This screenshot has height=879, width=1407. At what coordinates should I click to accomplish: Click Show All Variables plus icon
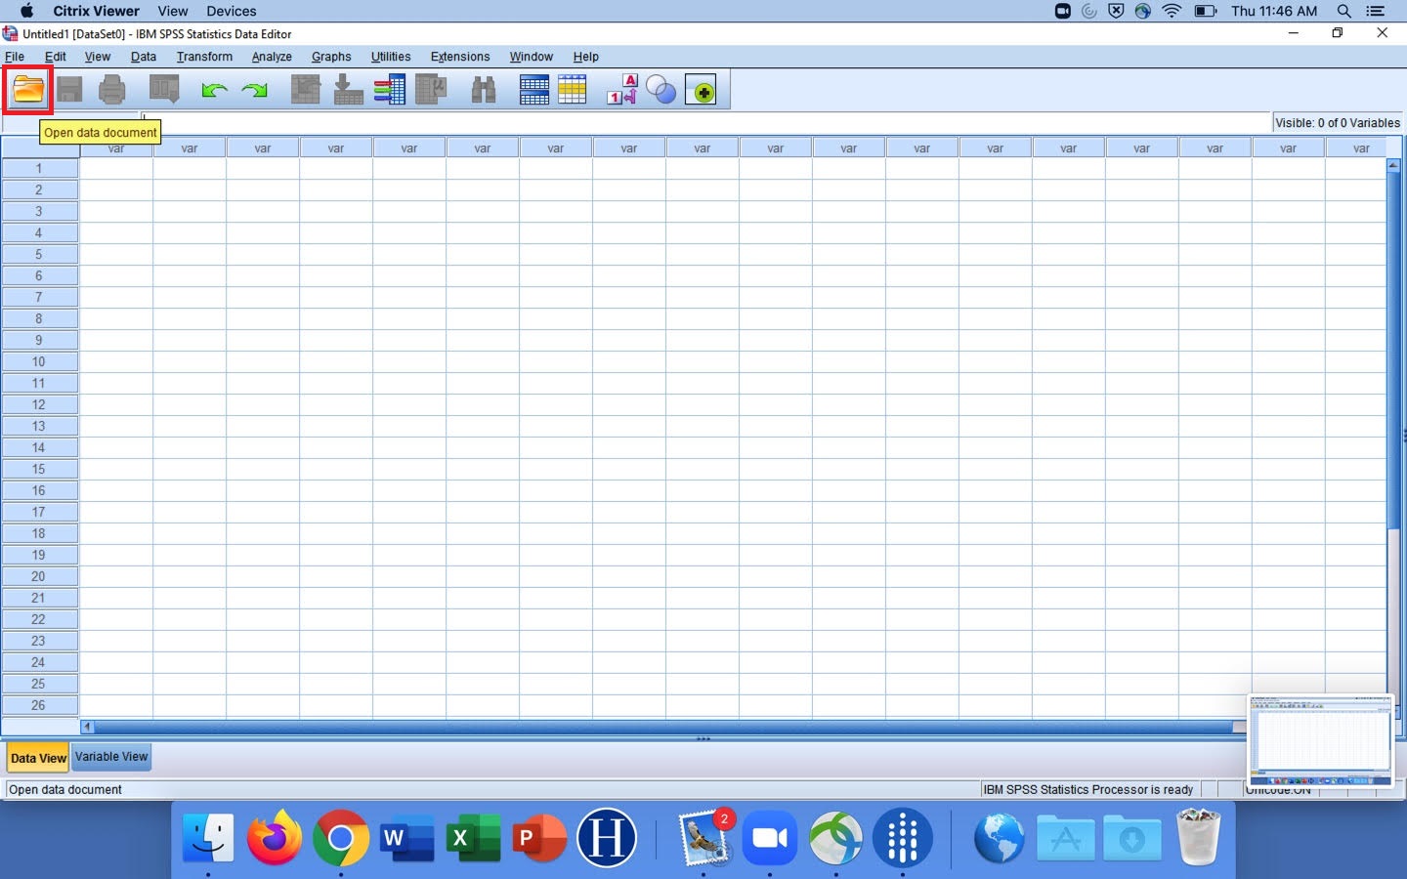coord(701,91)
